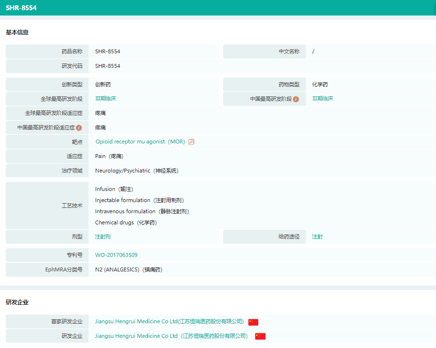Click the 研发企业 section heading

17,302
